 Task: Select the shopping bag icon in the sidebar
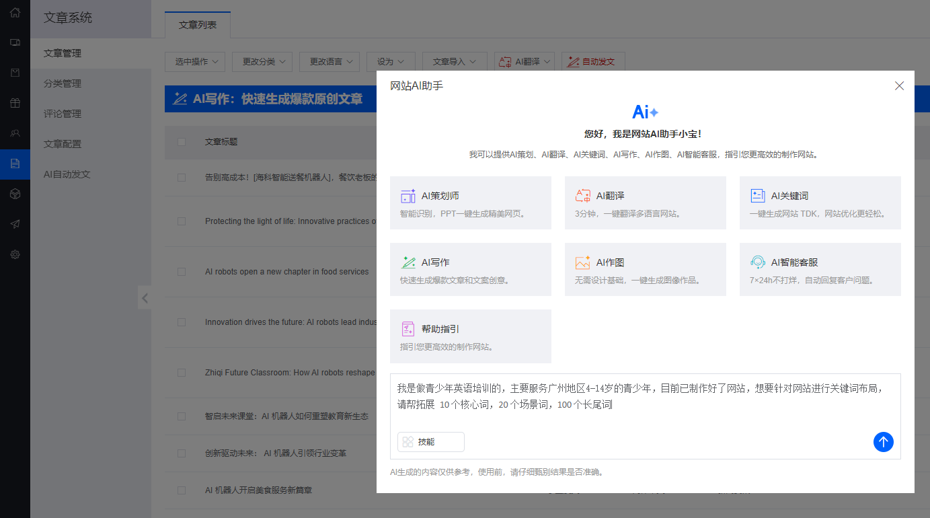(x=15, y=73)
